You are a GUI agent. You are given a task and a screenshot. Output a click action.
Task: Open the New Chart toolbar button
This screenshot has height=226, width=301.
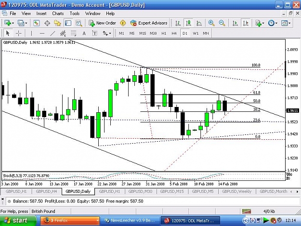tap(8, 23)
